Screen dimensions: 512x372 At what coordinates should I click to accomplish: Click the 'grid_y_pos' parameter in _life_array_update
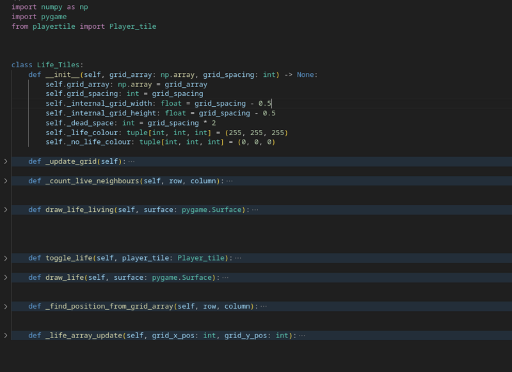click(x=246, y=336)
